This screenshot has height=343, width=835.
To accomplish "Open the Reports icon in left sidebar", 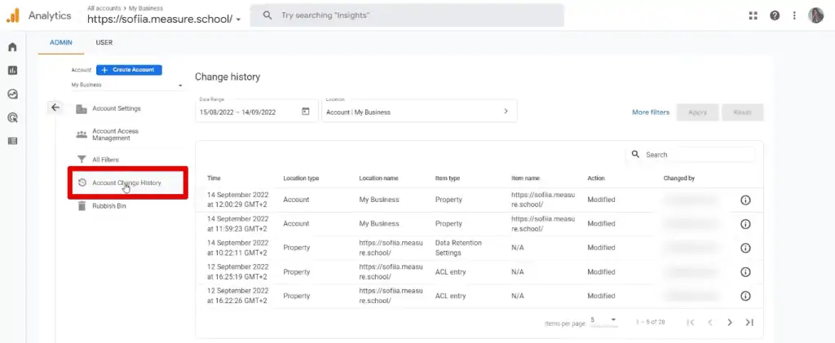I will (12, 70).
